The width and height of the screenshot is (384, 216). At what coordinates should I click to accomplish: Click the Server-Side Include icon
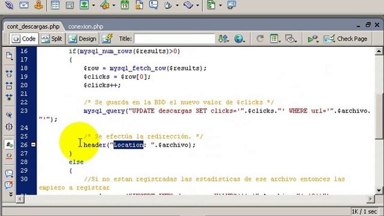click(139, 5)
